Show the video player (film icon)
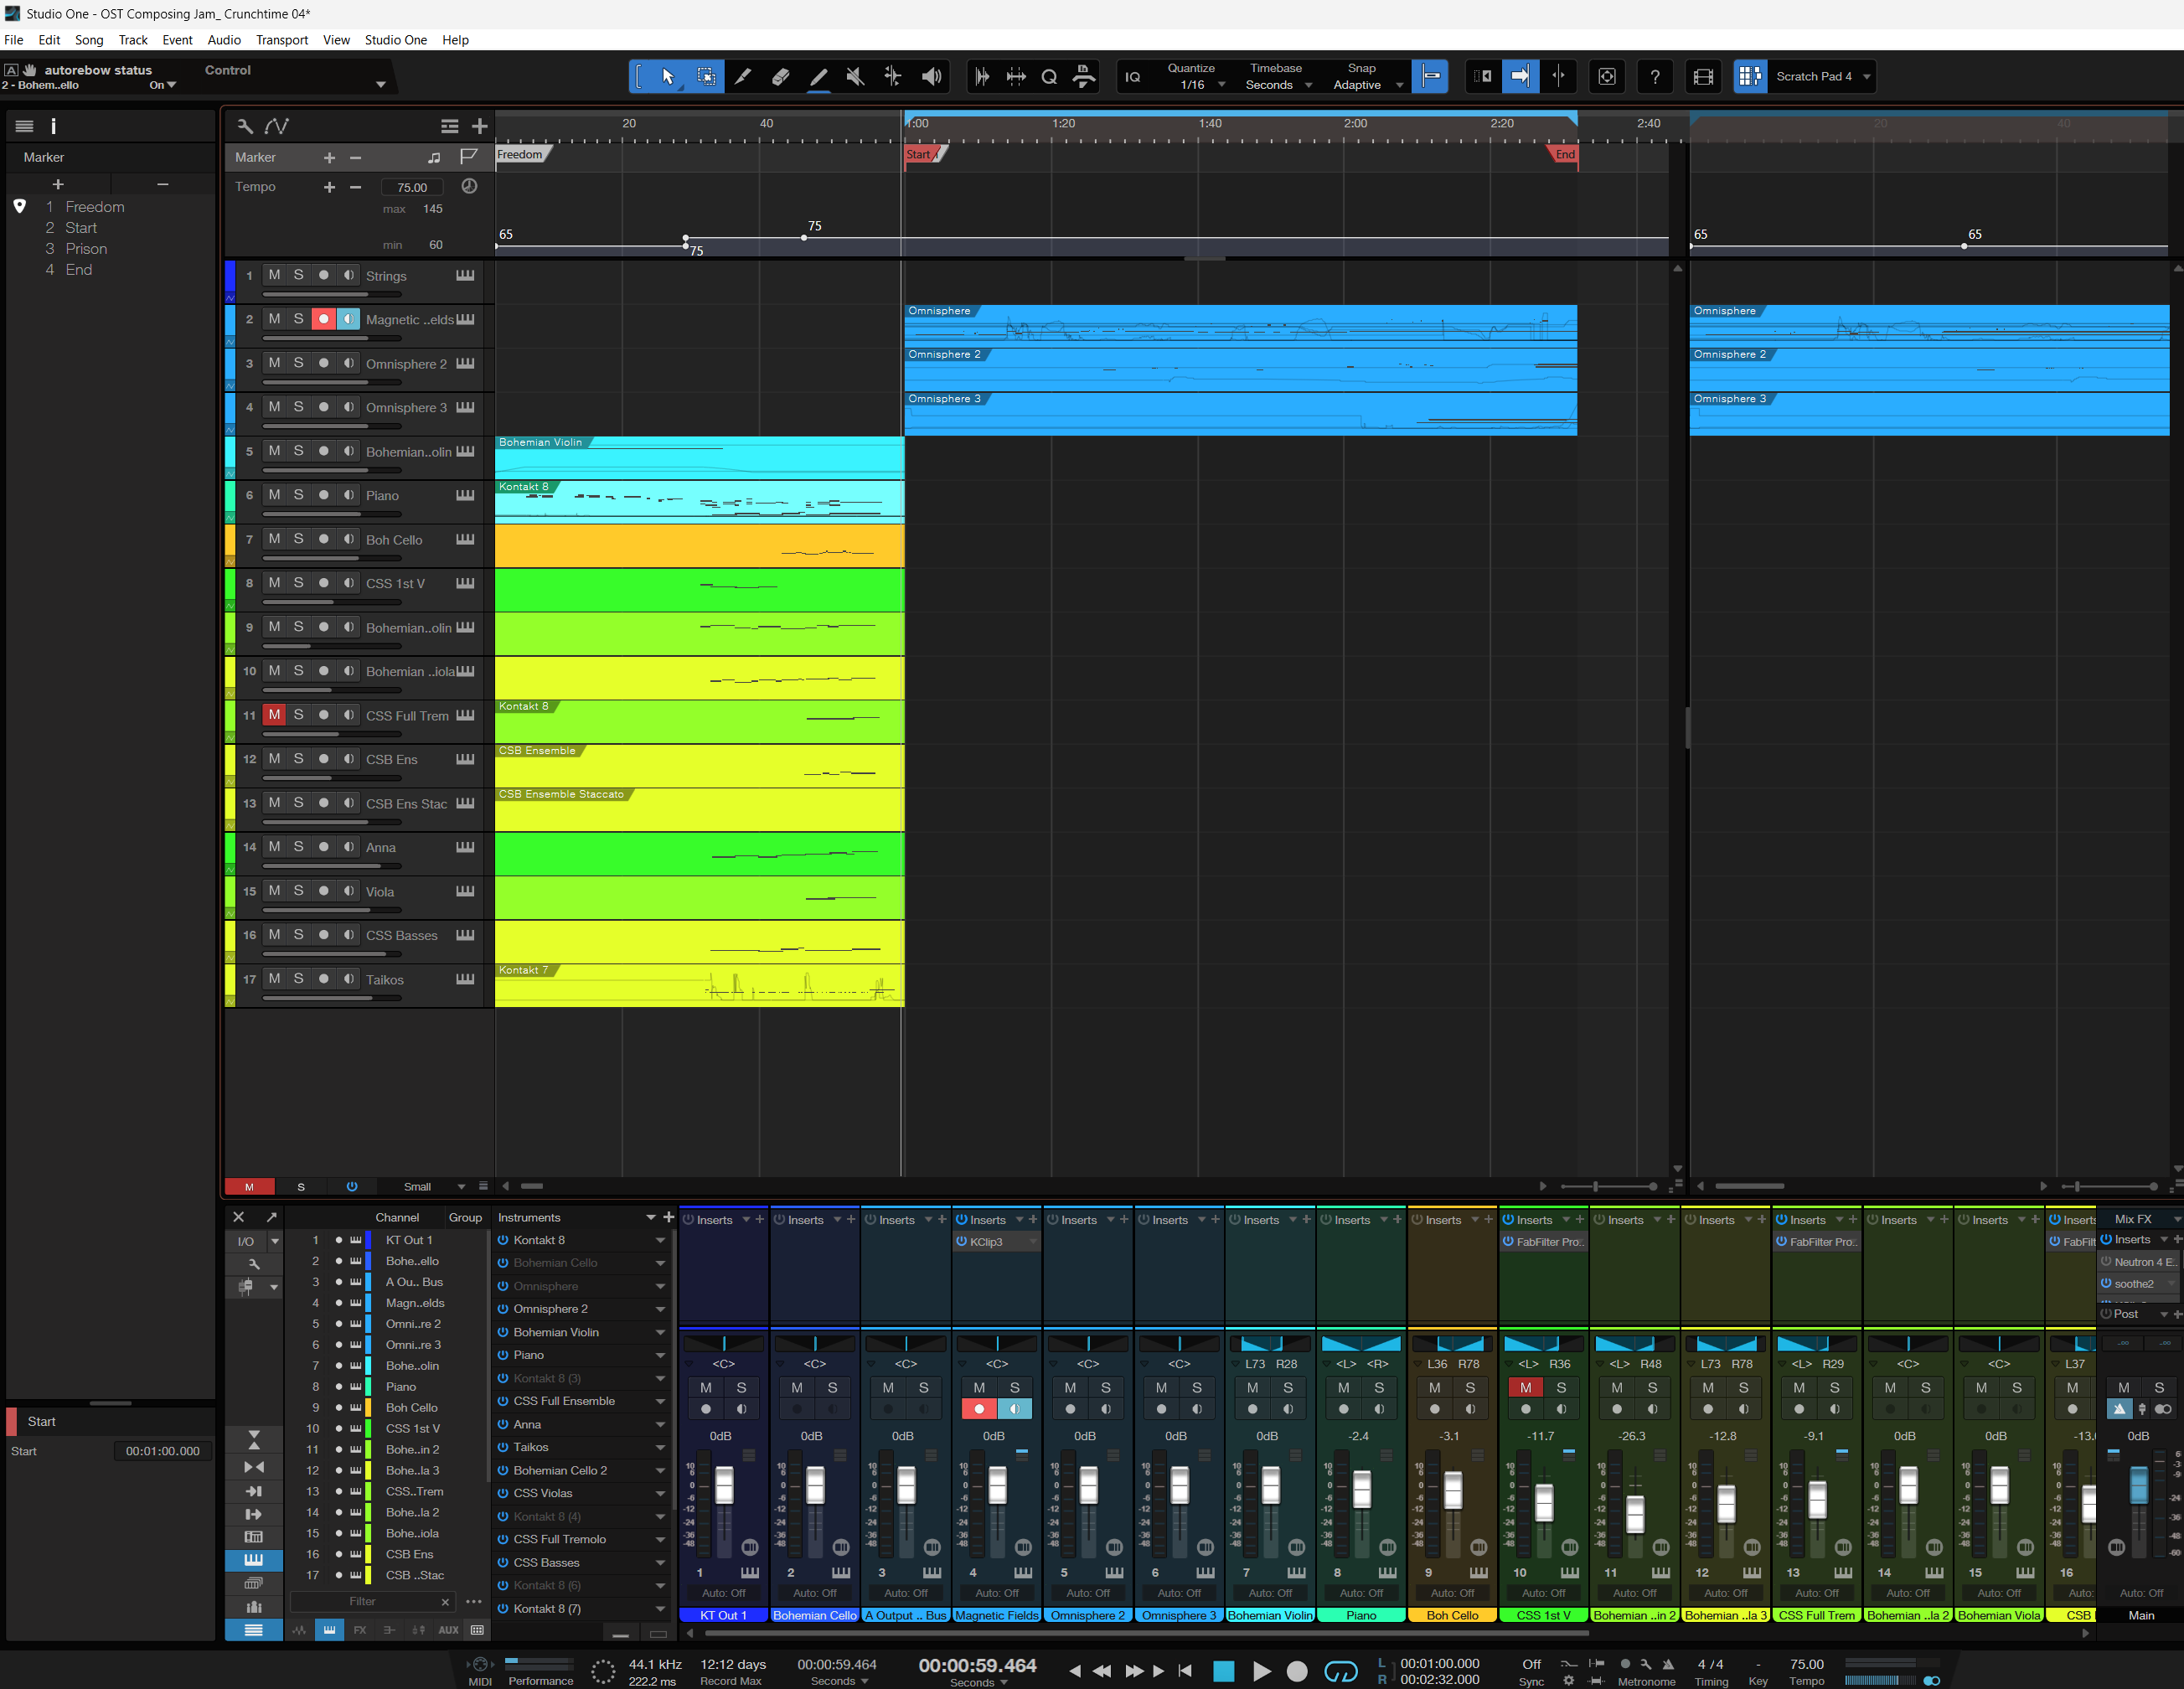This screenshot has width=2184, height=1689. [1703, 76]
